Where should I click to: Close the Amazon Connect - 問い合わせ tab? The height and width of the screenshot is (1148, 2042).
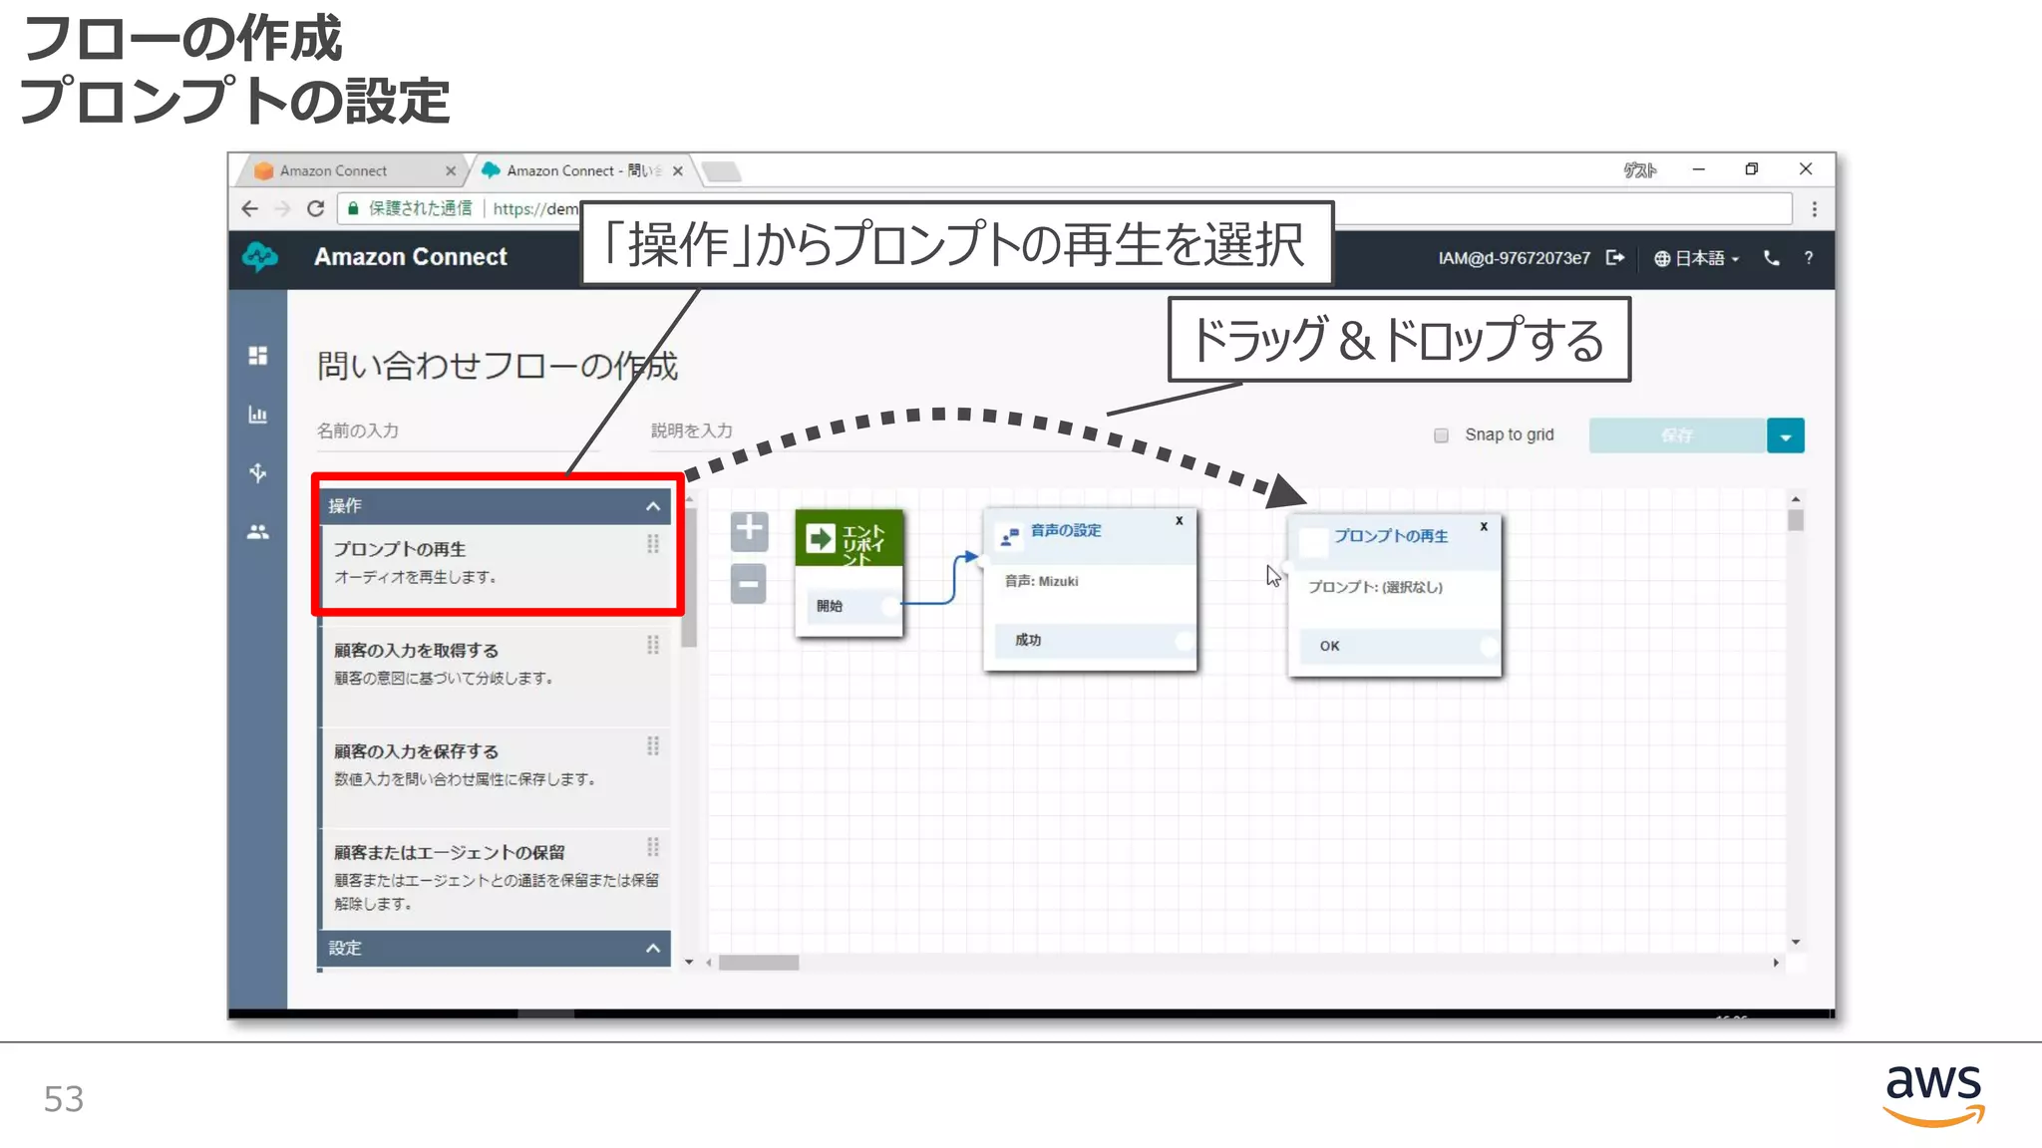click(678, 170)
